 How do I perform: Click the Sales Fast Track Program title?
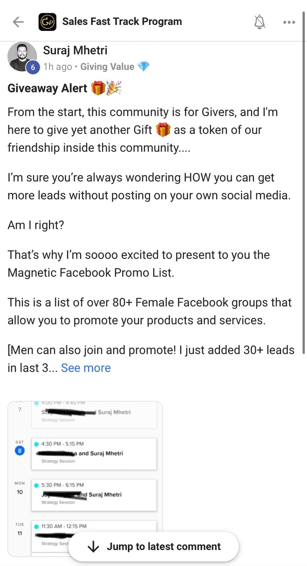pos(122,22)
